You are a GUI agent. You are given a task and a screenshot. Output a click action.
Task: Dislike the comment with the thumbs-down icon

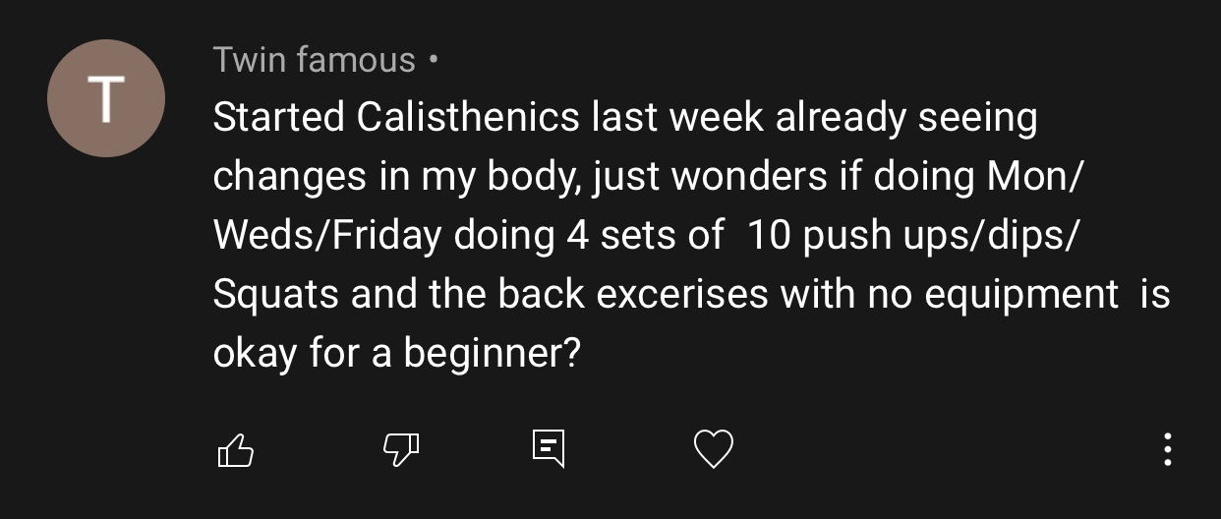coord(400,450)
